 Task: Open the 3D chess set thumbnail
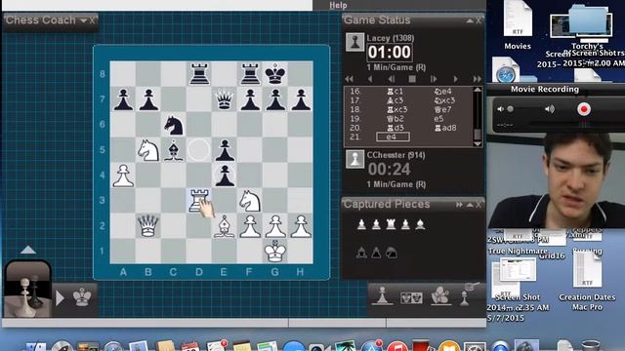[27, 290]
